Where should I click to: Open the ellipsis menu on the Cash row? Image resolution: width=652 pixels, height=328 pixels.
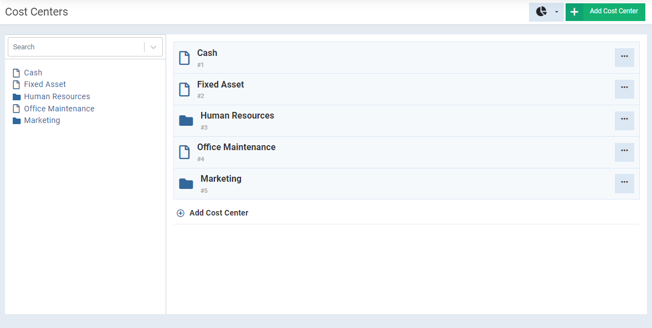tap(624, 57)
